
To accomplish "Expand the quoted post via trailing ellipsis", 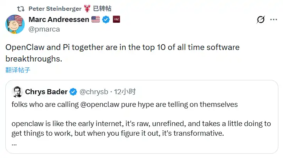I will click(14, 143).
